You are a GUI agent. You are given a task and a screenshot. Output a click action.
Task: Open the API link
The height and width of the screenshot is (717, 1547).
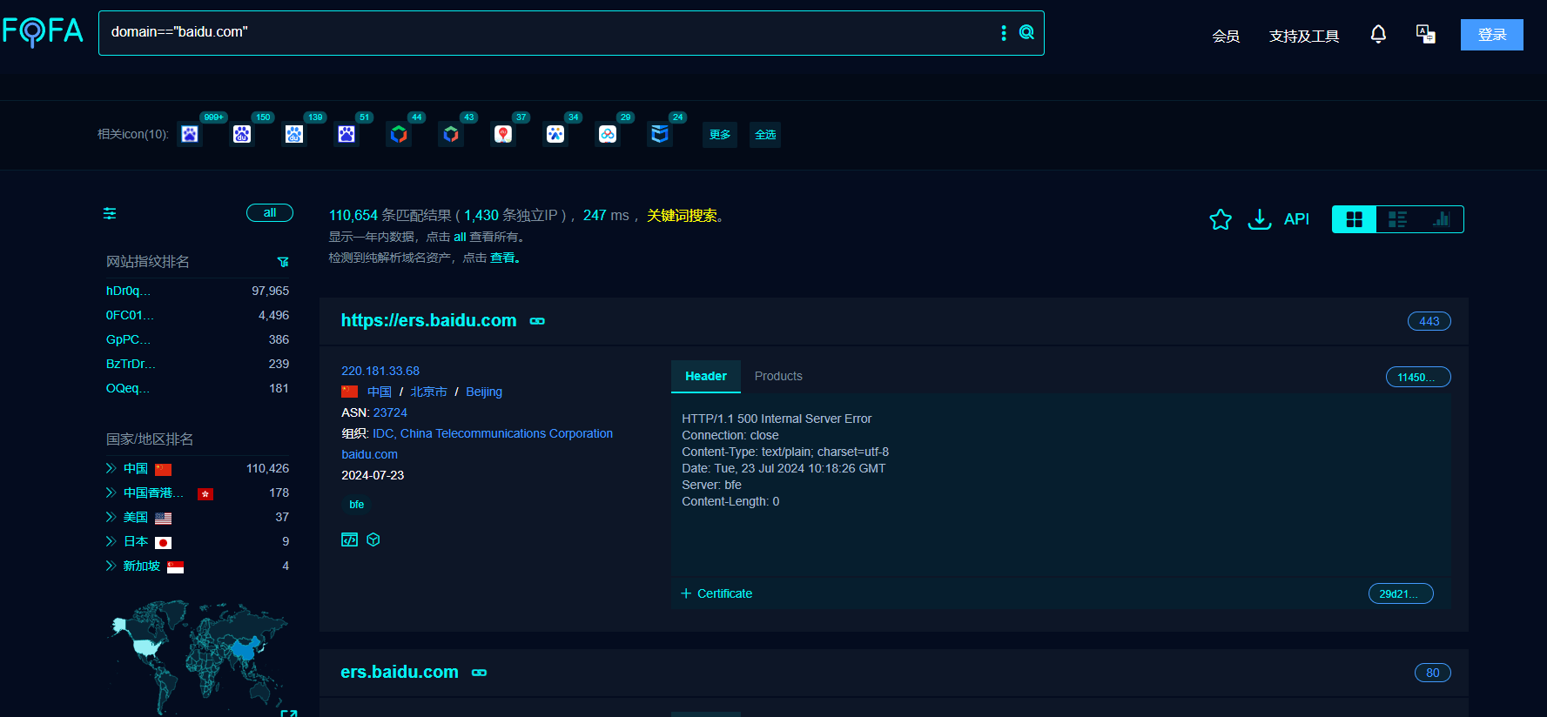tap(1296, 219)
